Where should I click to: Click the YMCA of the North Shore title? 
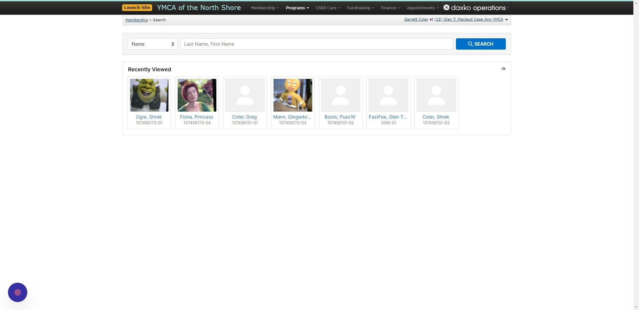click(199, 8)
